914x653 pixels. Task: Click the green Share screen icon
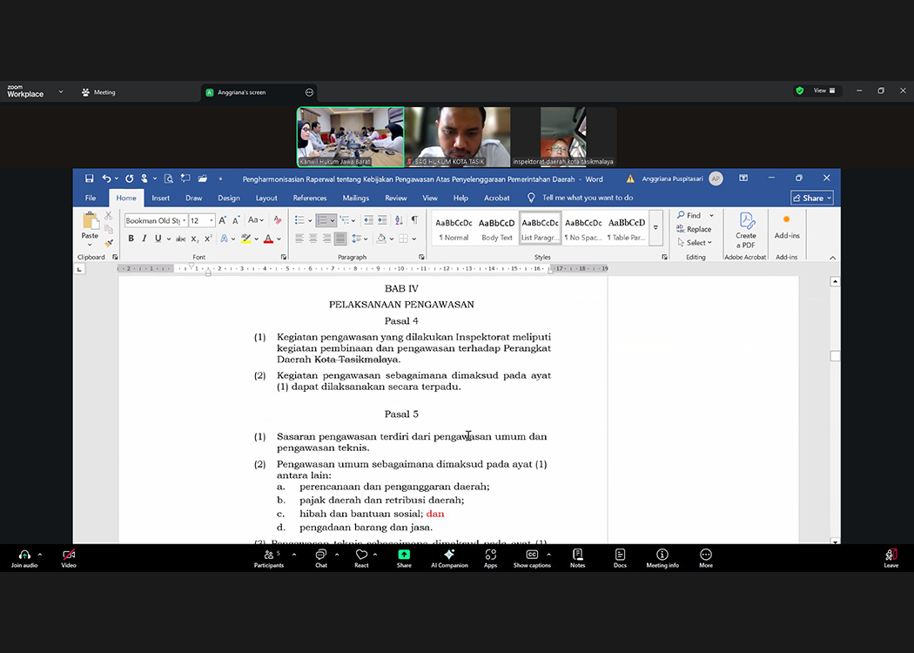(404, 555)
